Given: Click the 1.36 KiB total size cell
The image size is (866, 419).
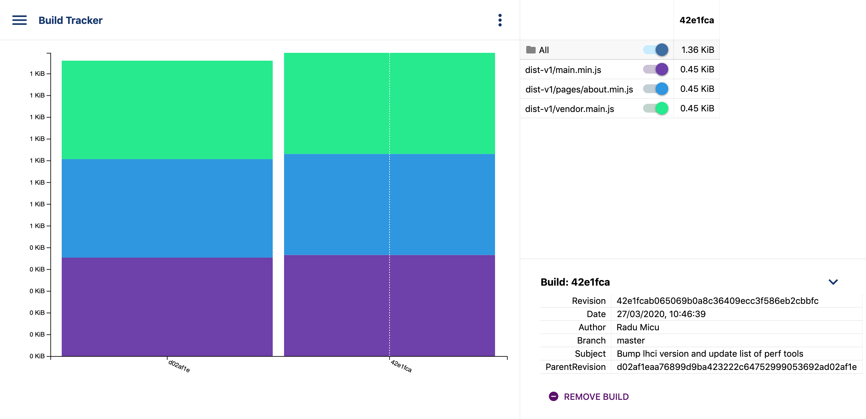Looking at the screenshot, I should coord(697,50).
